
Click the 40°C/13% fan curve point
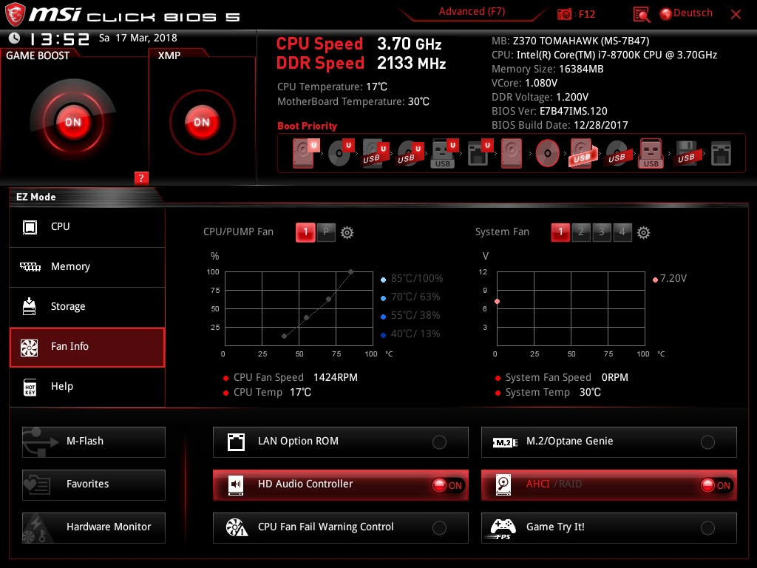click(x=285, y=336)
